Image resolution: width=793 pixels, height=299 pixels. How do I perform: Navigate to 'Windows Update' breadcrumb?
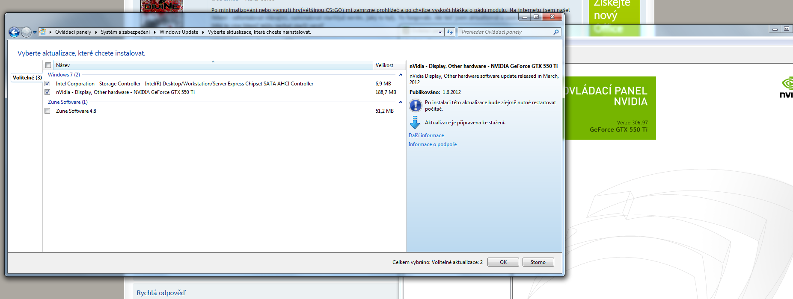click(x=179, y=32)
